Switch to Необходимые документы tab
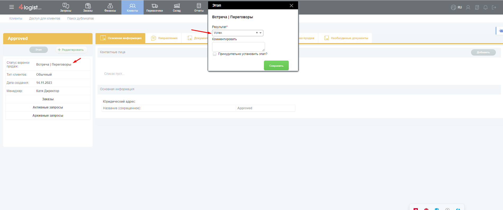 (x=346, y=38)
